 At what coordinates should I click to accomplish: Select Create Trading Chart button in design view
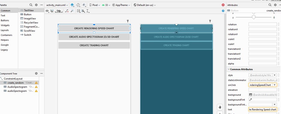pos(94,45)
